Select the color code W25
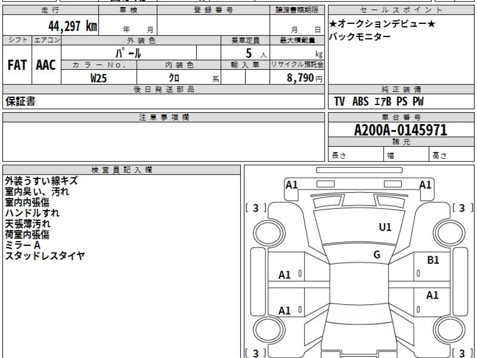Screen dimensions: 477x358 (x=99, y=78)
